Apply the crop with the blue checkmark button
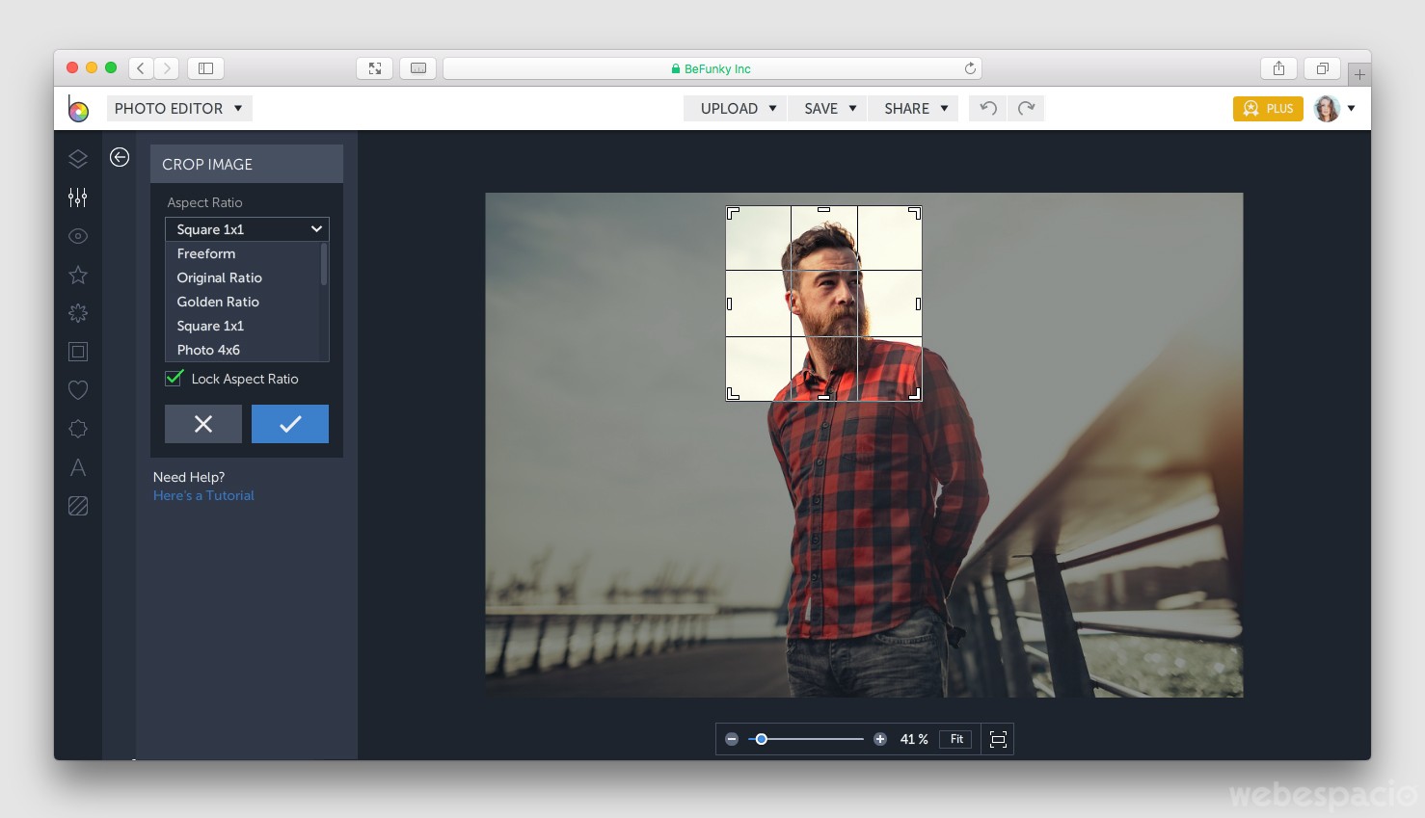1425x818 pixels. [289, 424]
